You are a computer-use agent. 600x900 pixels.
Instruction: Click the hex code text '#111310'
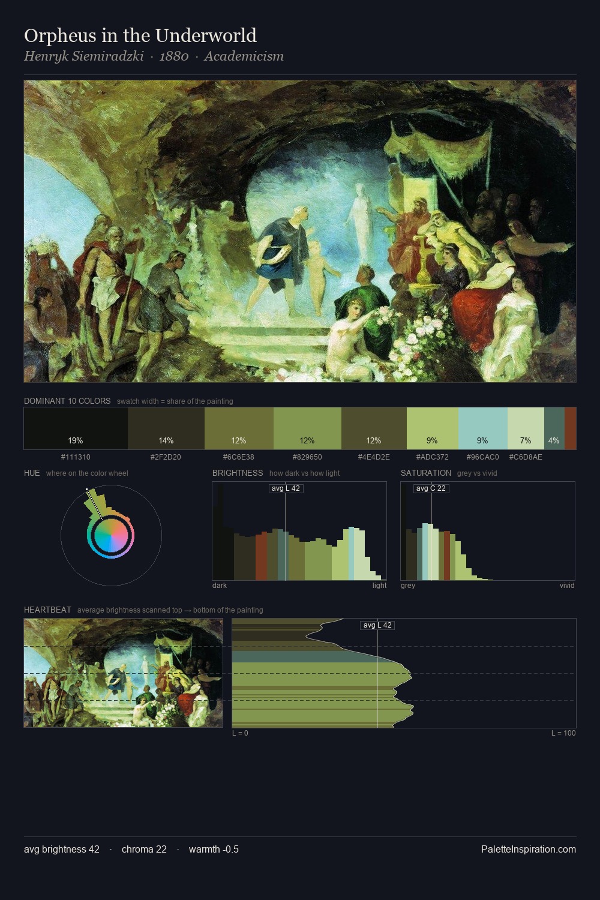click(76, 457)
